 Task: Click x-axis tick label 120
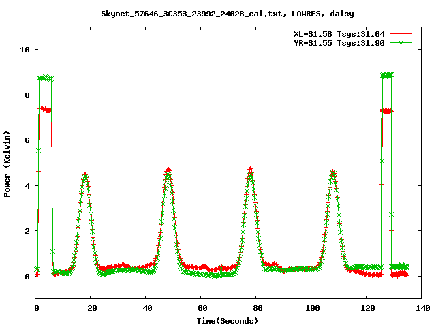[368, 308]
